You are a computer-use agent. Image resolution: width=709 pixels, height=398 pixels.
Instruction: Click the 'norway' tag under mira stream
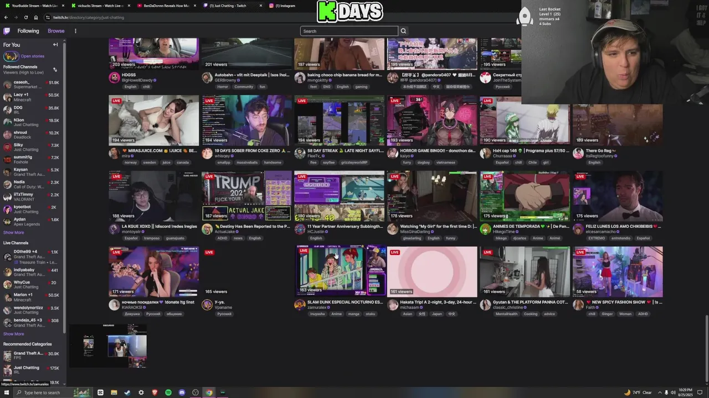(131, 163)
